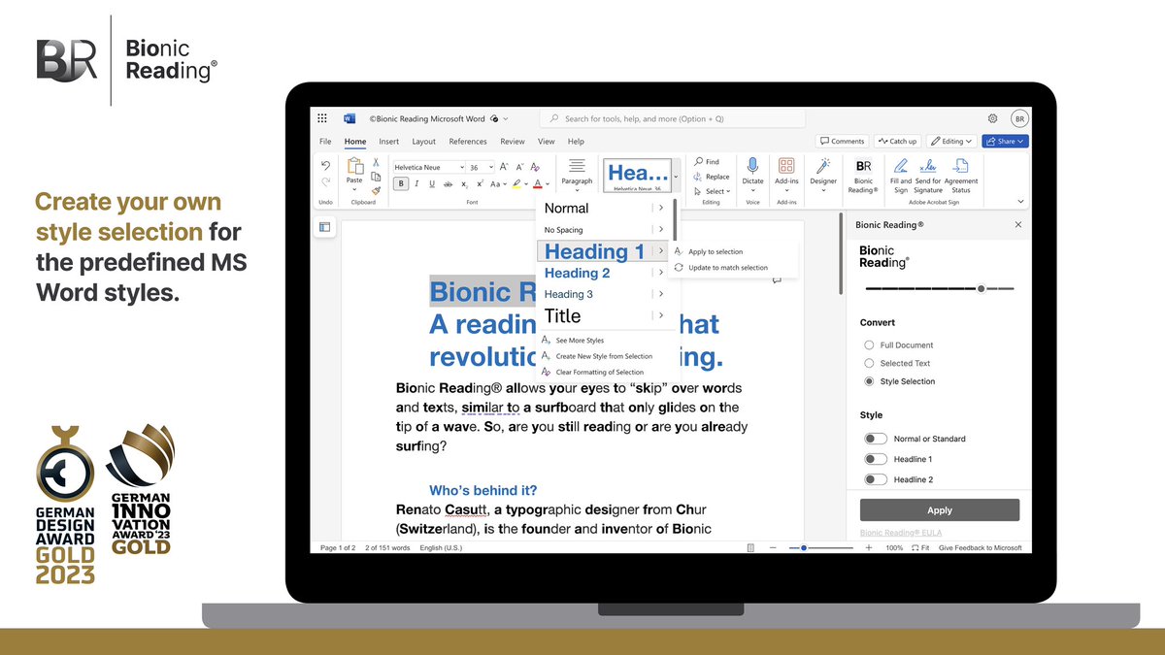Apply underline to selected text
The image size is (1165, 655).
(431, 183)
